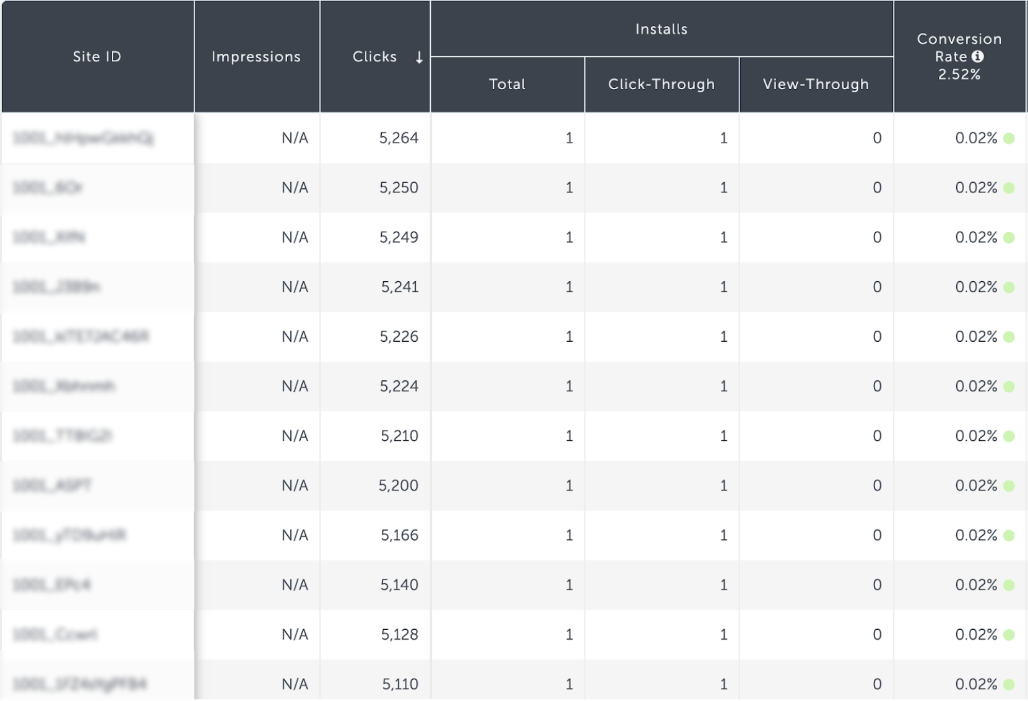Click N/A impressions in 5,264 clicks row
The height and width of the screenshot is (701, 1028).
[x=295, y=137]
